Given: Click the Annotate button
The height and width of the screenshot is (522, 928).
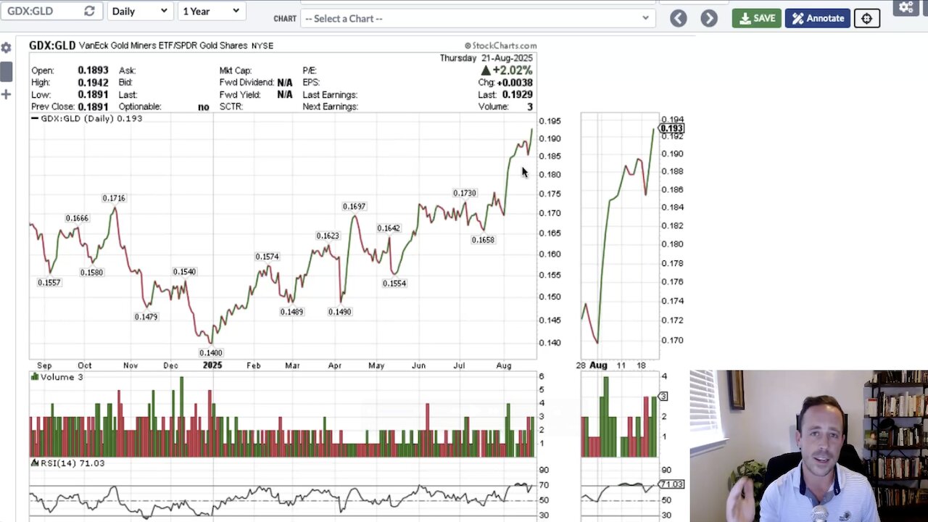Looking at the screenshot, I should click(x=818, y=18).
